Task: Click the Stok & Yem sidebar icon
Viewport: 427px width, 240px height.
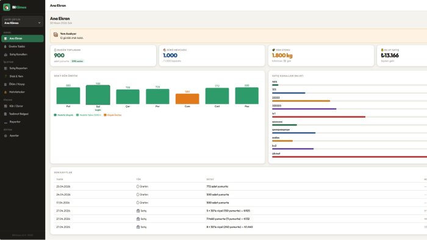Action: [x=5, y=76]
